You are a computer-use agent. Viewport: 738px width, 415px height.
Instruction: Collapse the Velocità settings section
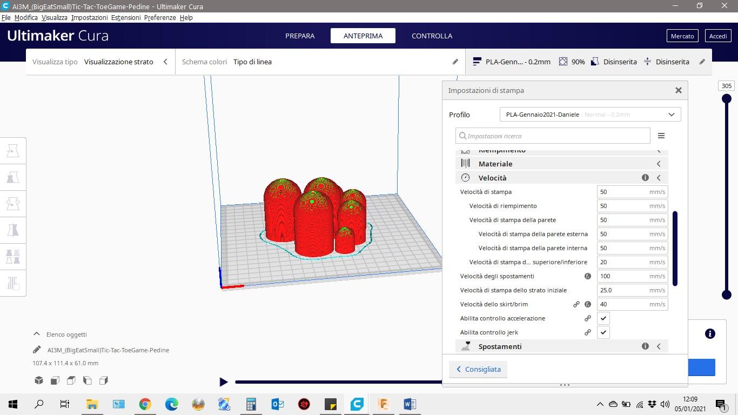click(659, 178)
